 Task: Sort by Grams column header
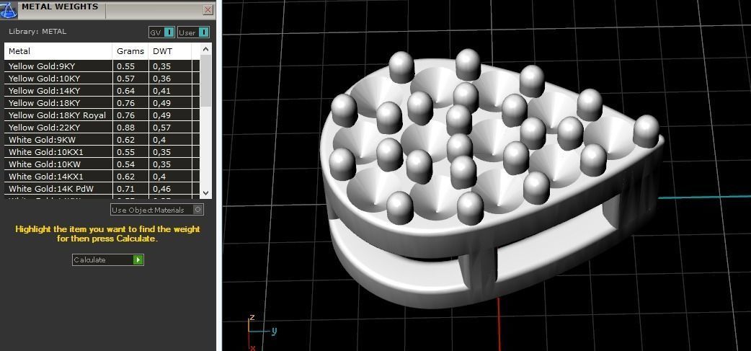pos(130,51)
